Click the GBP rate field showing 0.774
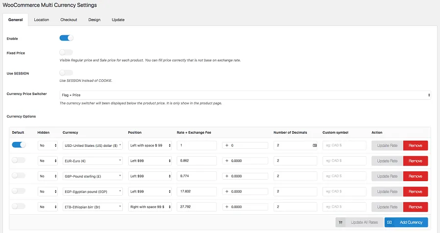Image resolution: width=440 pixels, height=233 pixels. point(197,176)
